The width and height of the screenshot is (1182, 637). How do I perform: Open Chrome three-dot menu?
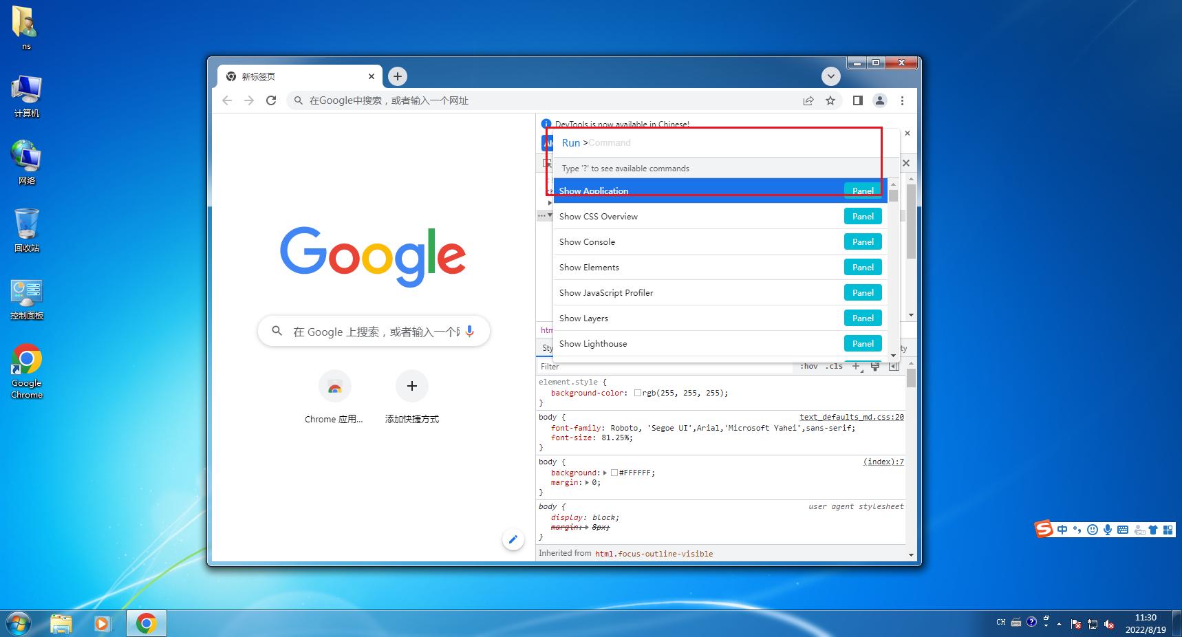pos(902,100)
